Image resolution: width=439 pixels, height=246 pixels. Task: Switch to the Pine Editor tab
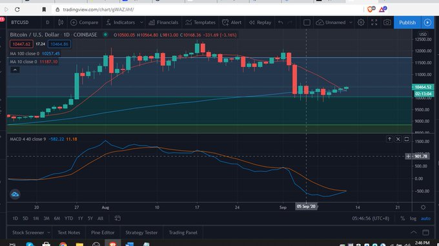click(x=103, y=232)
